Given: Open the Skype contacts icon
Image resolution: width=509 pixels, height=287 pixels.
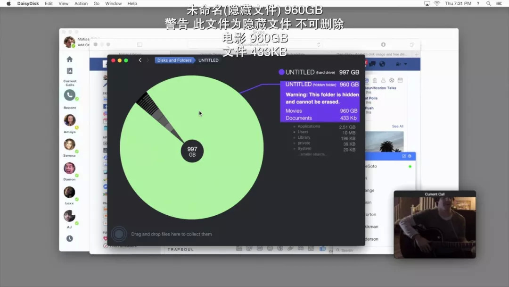Looking at the screenshot, I should pyautogui.click(x=69, y=71).
